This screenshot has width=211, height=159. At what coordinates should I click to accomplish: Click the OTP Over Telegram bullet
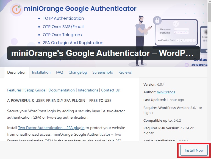pos(62,35)
